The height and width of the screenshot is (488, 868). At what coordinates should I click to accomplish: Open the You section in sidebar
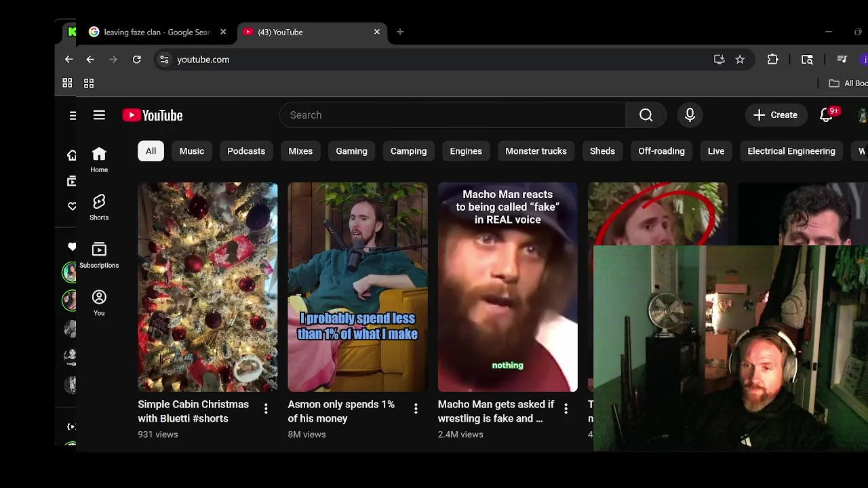click(99, 303)
